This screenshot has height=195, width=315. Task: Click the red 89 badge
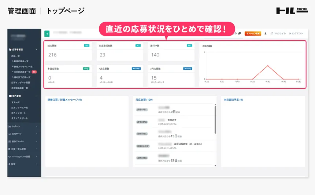tap(34, 72)
